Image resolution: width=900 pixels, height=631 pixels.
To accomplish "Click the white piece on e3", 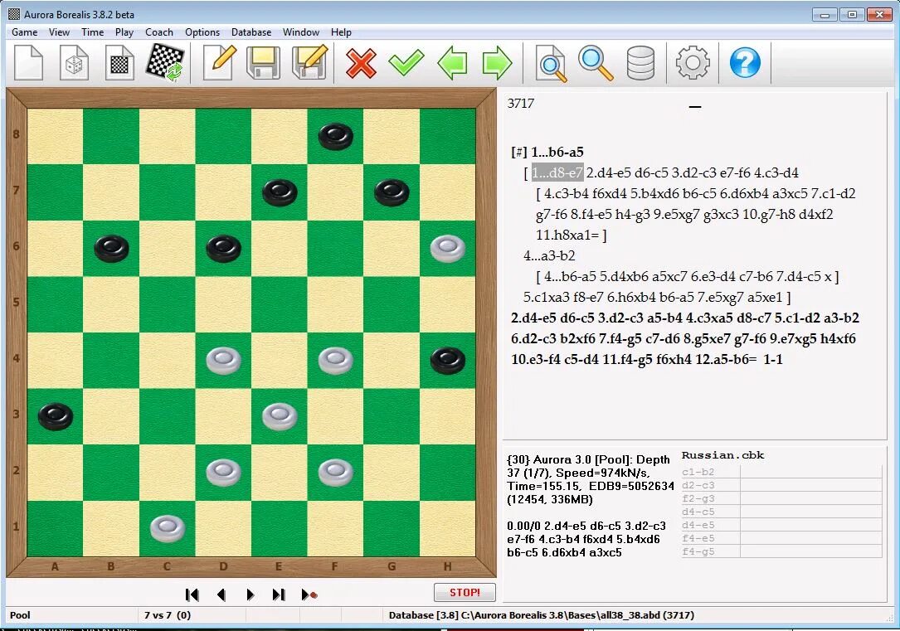I will point(280,417).
